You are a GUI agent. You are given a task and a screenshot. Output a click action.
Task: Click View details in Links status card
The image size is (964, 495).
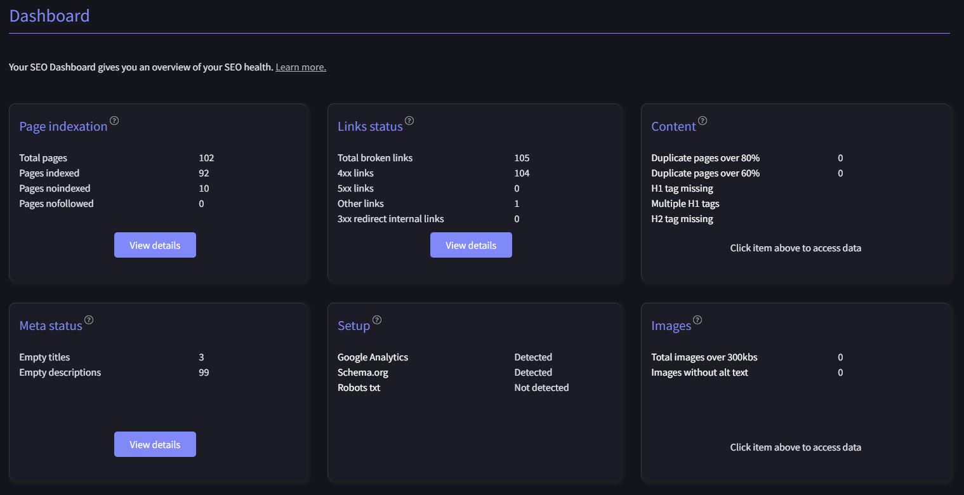[471, 245]
